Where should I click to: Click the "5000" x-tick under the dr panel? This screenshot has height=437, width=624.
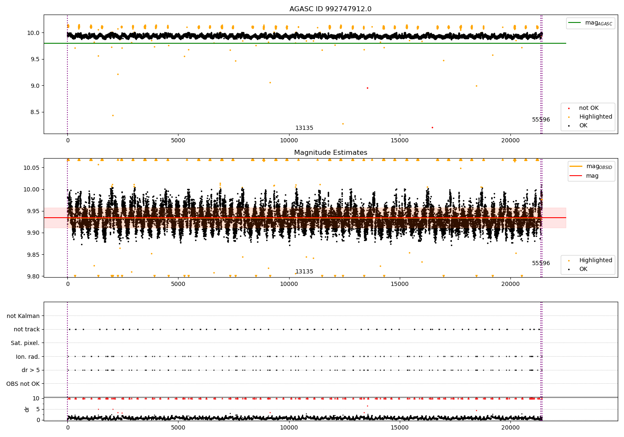pos(178,428)
